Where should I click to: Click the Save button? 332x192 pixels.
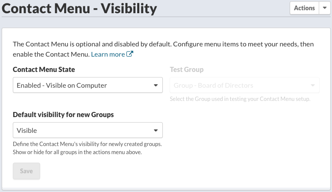coord(26,171)
